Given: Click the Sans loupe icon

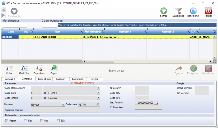Looking at the screenshot, I should click(179, 11).
